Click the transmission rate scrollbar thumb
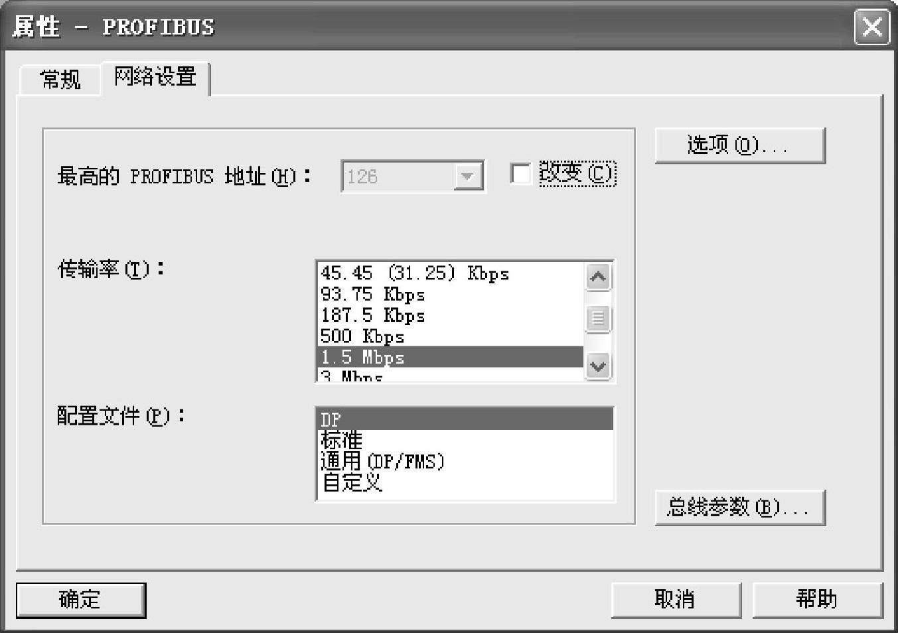898x633 pixels. click(598, 318)
